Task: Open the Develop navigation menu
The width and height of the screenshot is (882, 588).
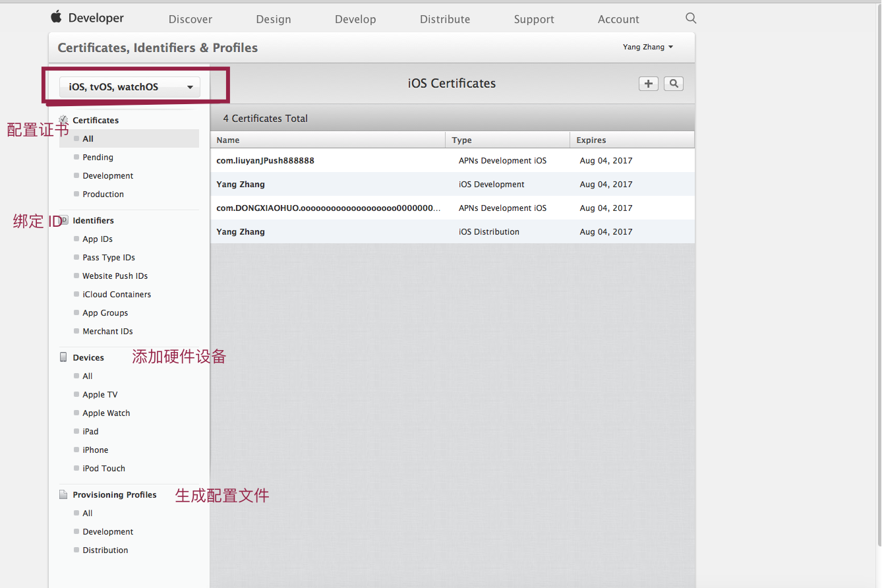Action: click(x=355, y=19)
